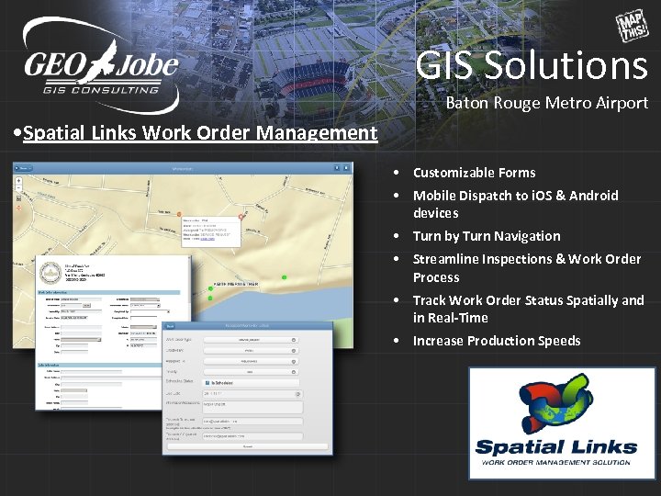Click the second blue section header on form
This screenshot has width=661, height=496.
click(99, 365)
